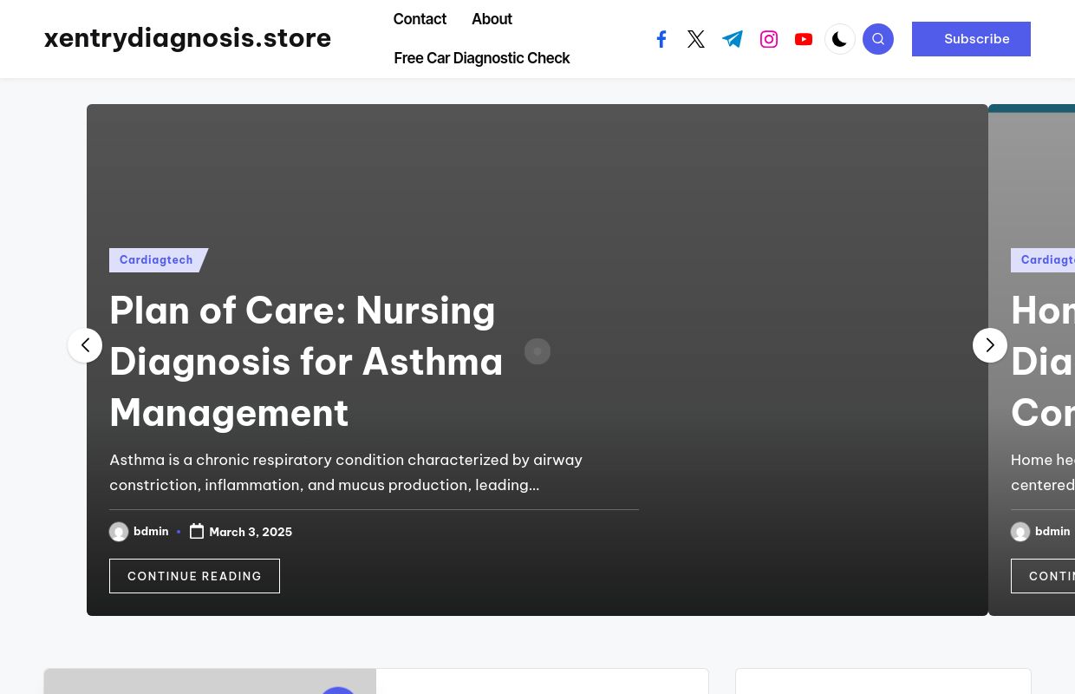Open the Telegram channel icon
Screen dimensions: 1075x694
(733, 39)
